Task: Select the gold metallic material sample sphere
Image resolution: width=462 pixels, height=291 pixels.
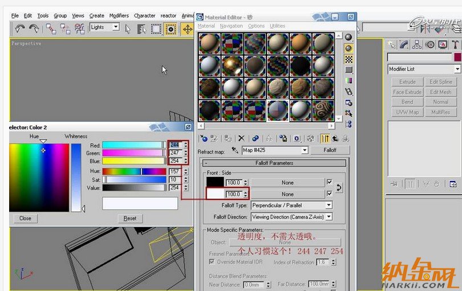Action: (231, 65)
